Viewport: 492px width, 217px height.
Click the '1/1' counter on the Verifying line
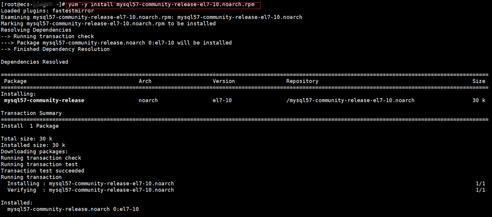[x=481, y=190]
